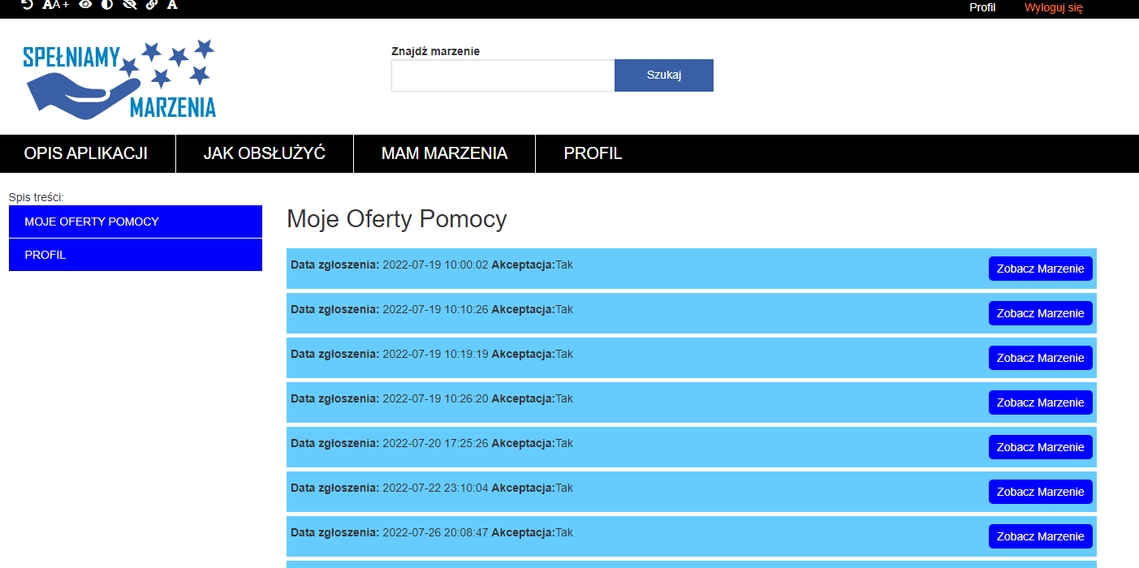This screenshot has height=568, width=1139.
Task: Click the reset accessibility settings arrow icon
Action: click(27, 5)
